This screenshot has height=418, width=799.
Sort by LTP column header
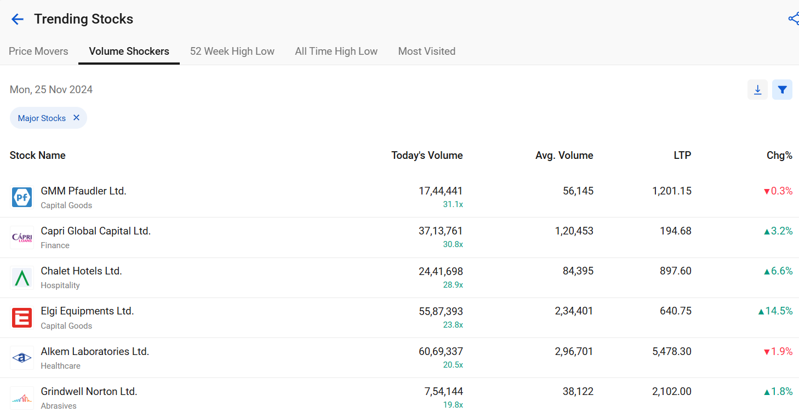point(682,155)
